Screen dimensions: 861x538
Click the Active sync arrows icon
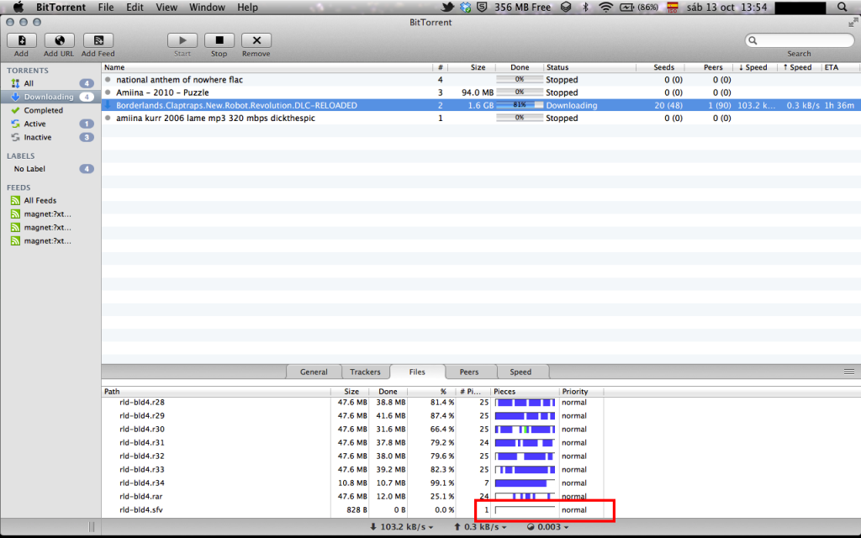coord(15,124)
